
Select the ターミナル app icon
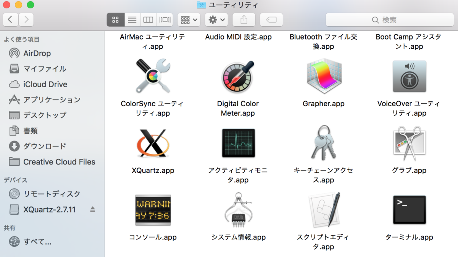point(409,210)
